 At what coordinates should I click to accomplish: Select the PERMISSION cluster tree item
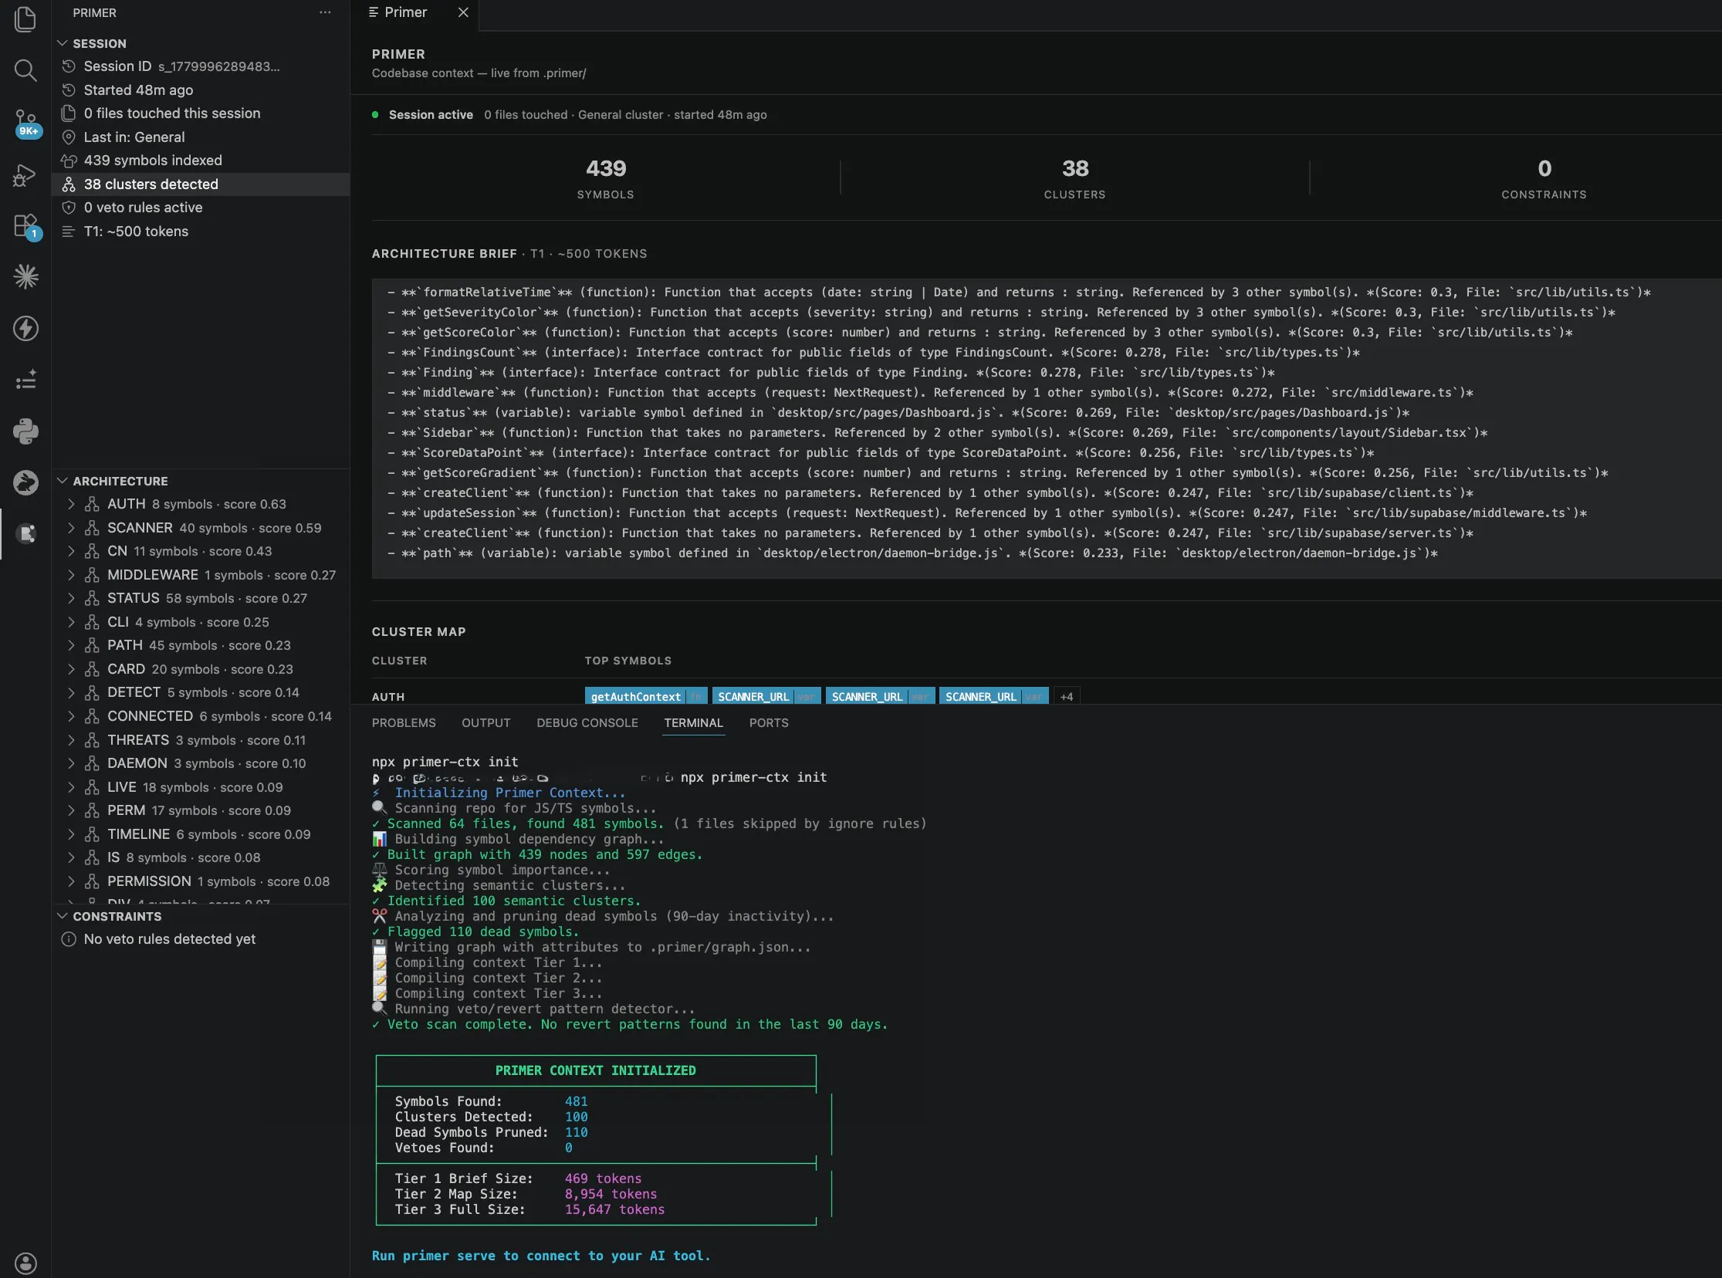[201, 881]
